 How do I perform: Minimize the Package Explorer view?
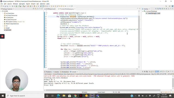[40, 9]
